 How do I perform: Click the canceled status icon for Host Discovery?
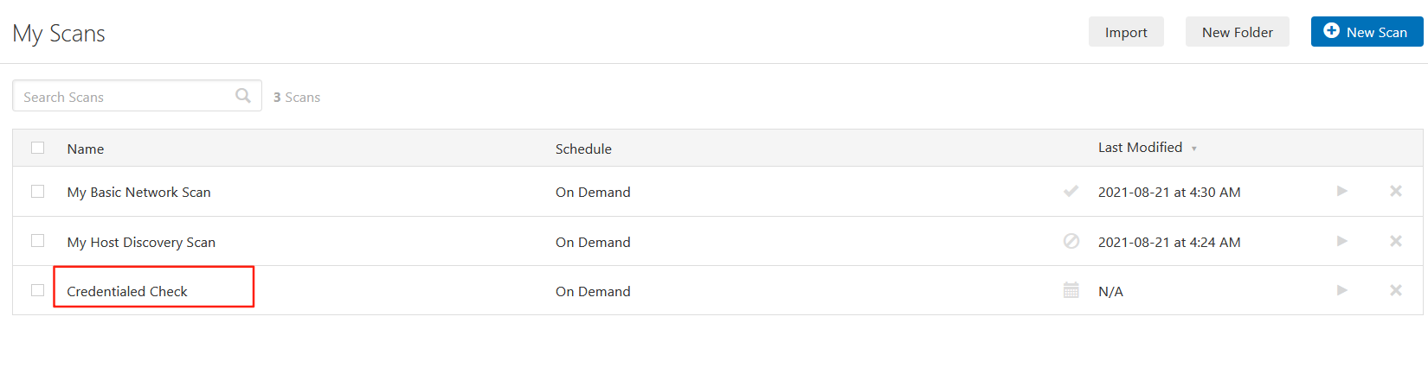[x=1071, y=241]
